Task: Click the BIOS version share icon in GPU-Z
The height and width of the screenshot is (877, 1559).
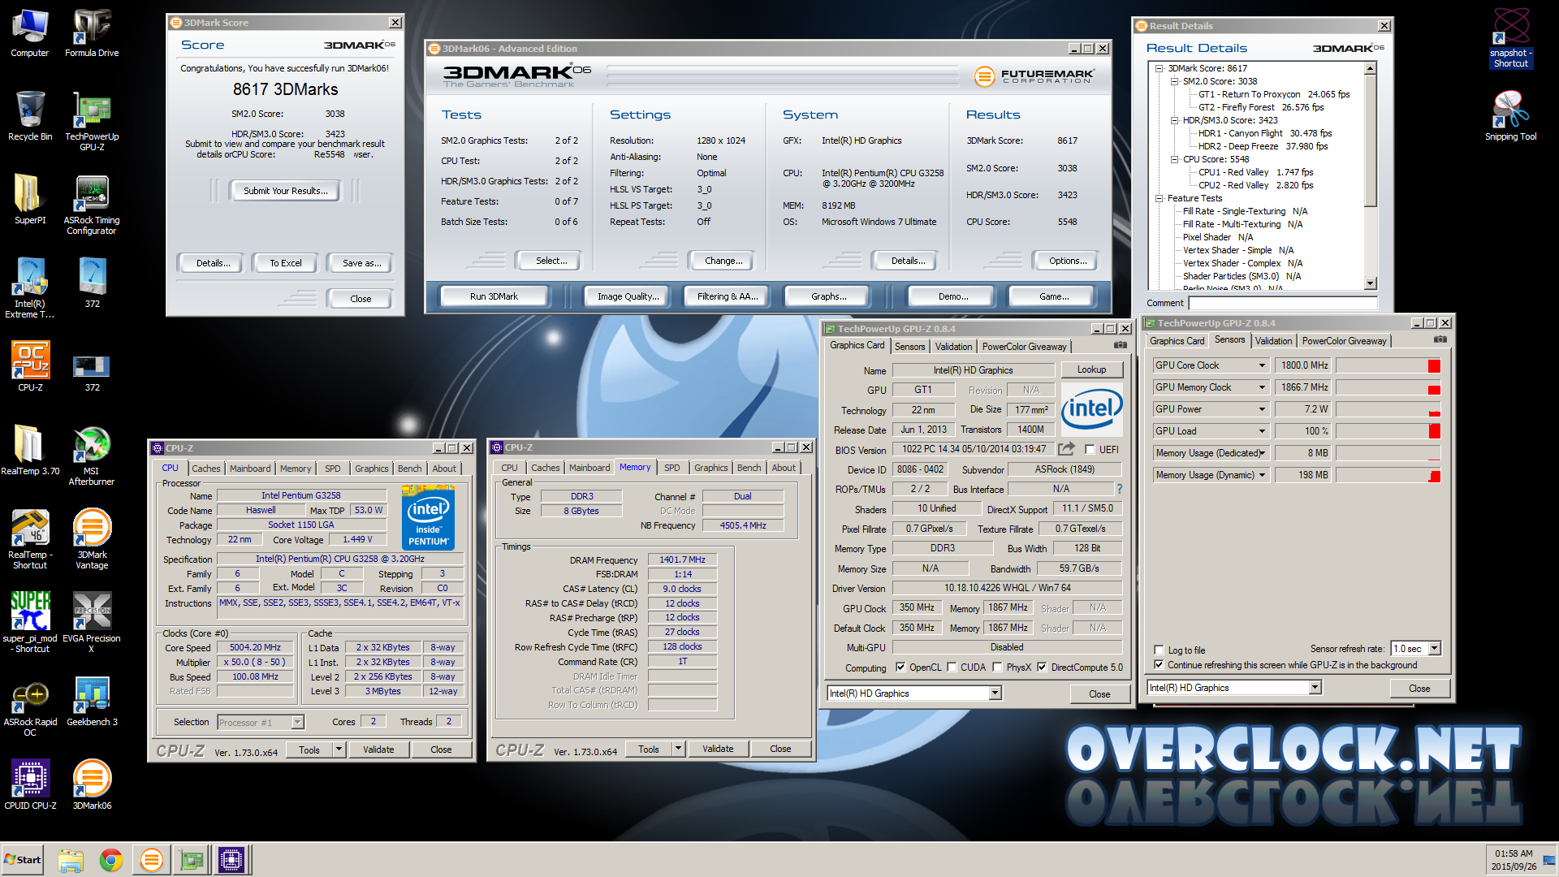Action: 1066,448
